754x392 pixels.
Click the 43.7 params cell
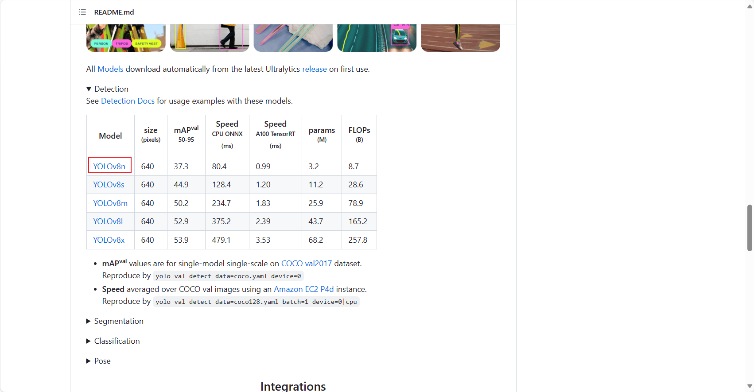point(322,221)
